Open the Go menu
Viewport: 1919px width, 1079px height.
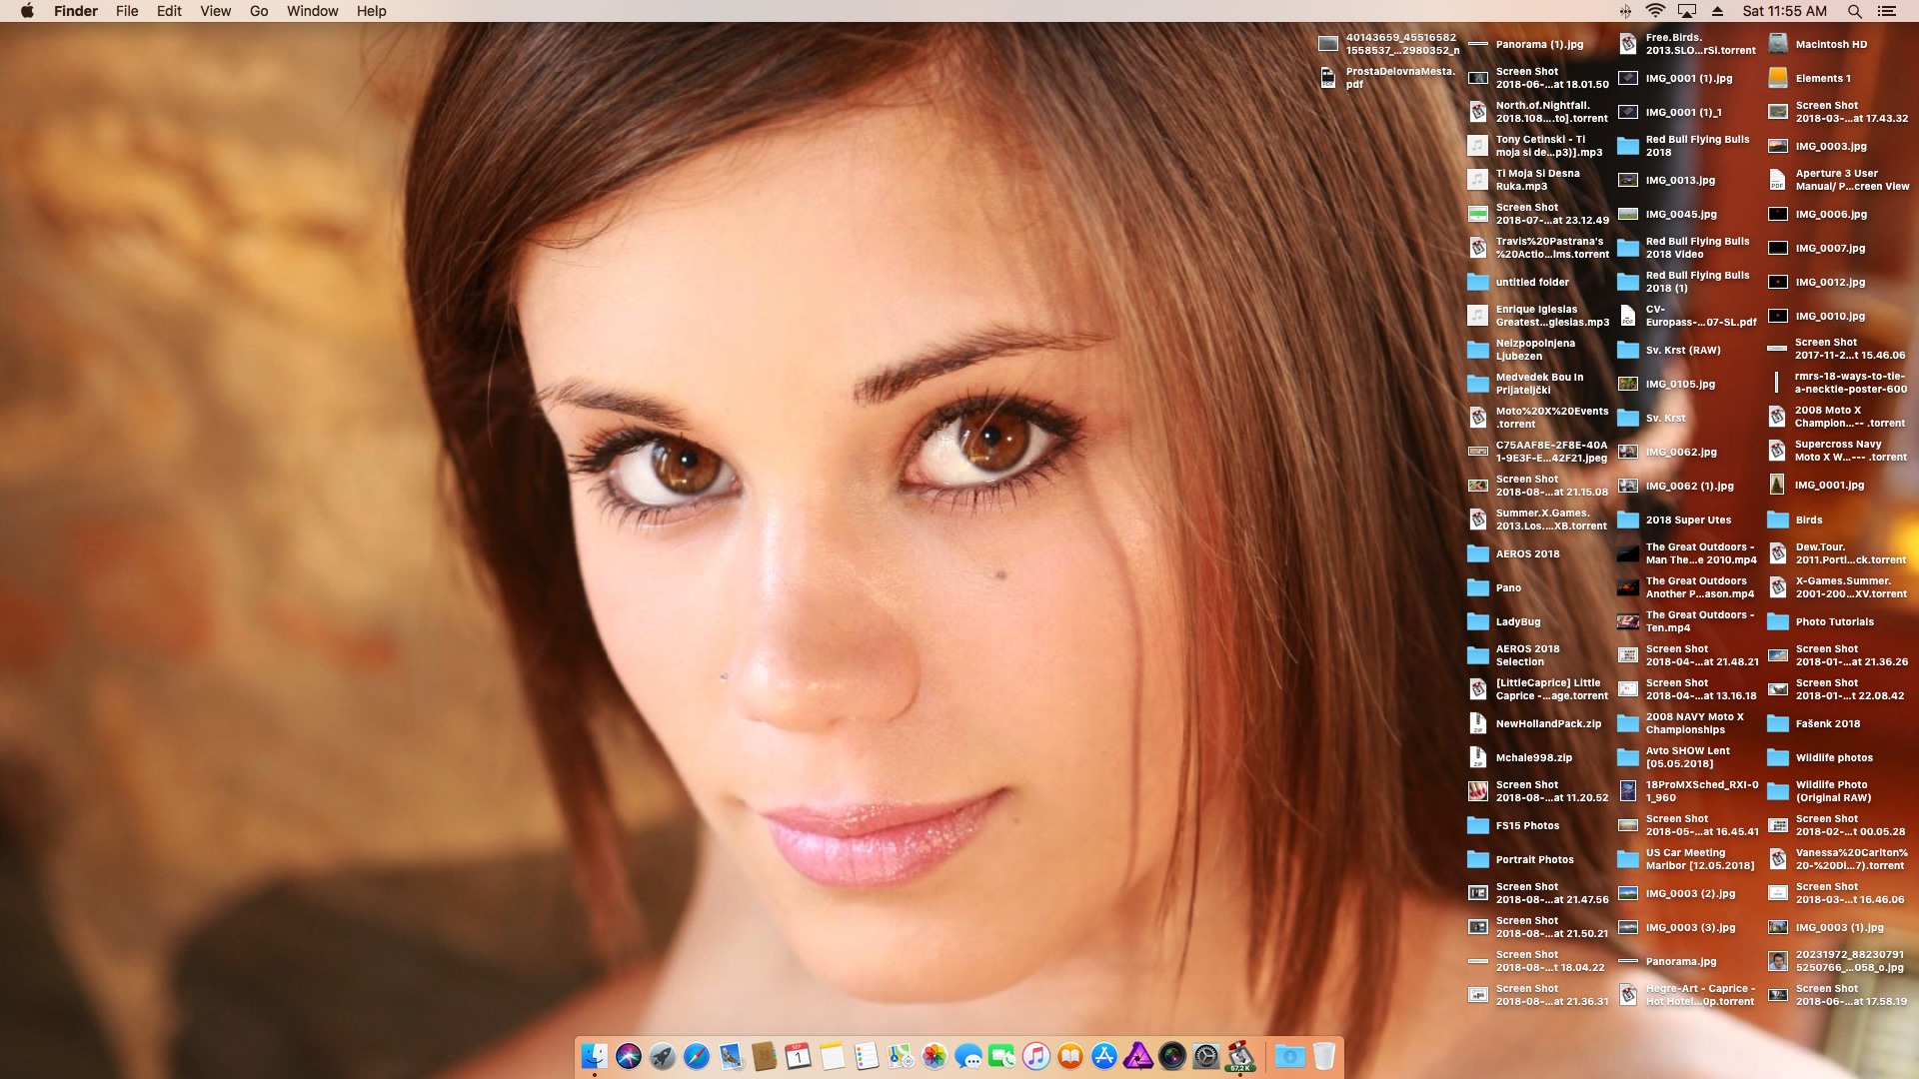259,11
